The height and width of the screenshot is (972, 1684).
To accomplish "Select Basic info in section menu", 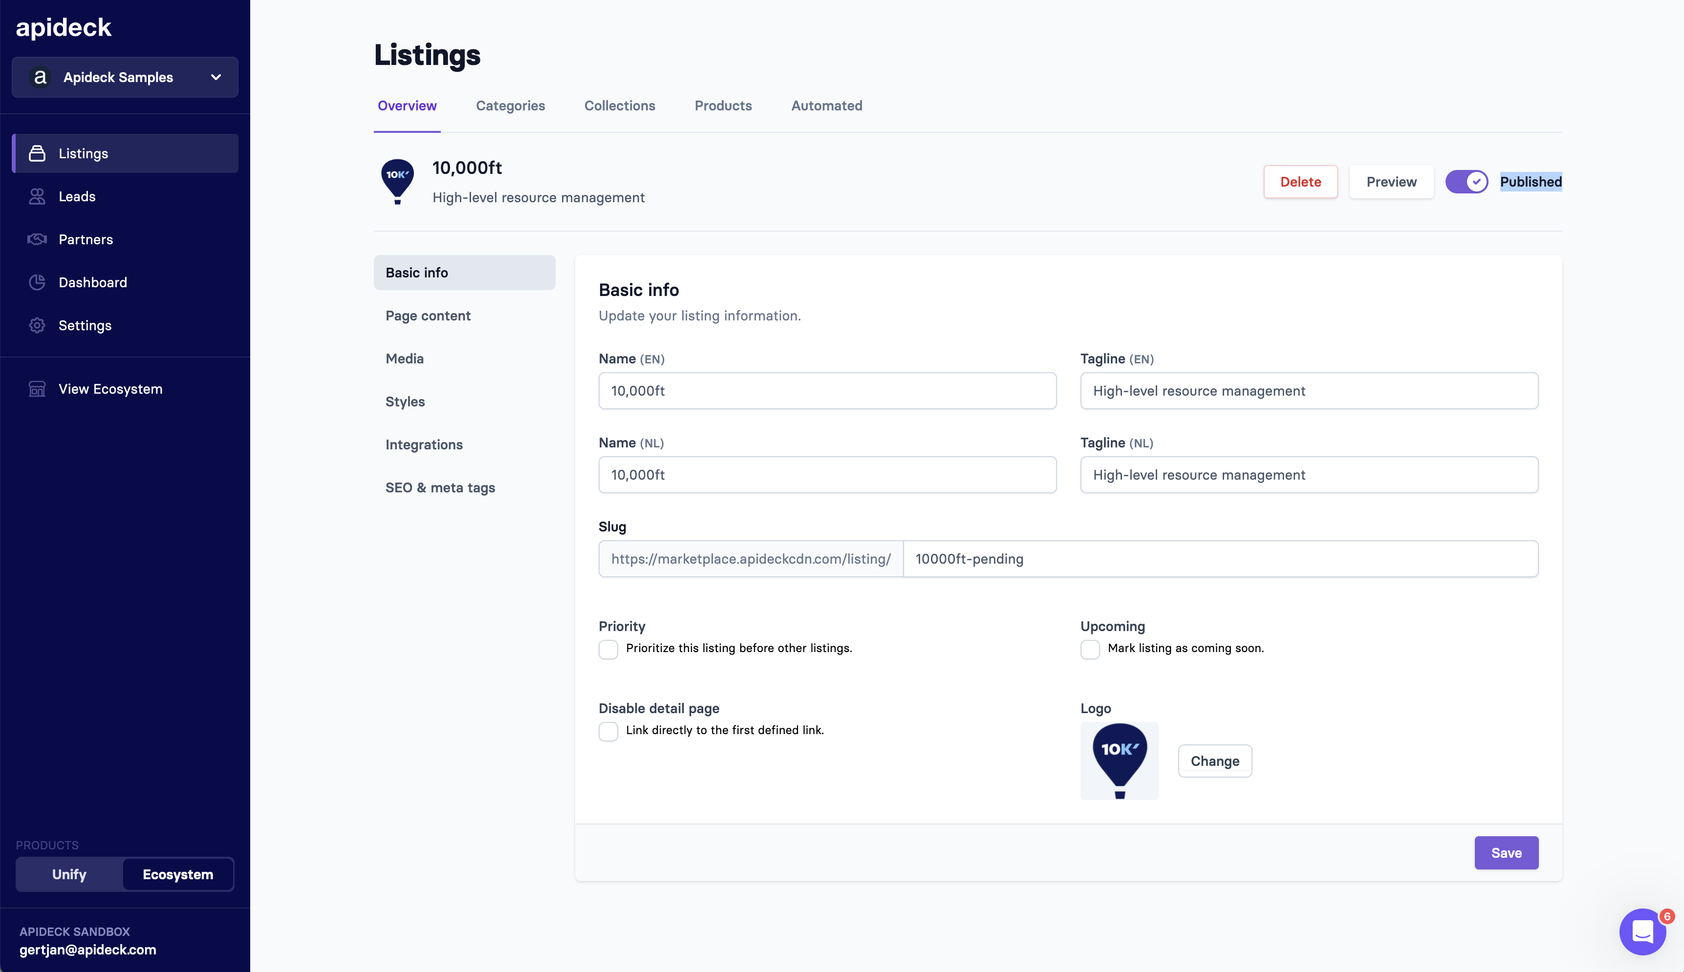I will (x=464, y=273).
